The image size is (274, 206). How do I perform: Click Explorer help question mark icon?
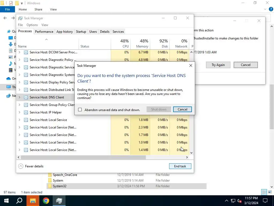tap(271, 9)
